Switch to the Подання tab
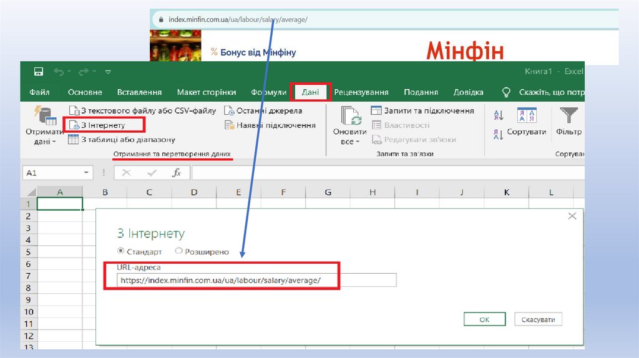Viewport: 639px width, 358px height. (x=421, y=92)
